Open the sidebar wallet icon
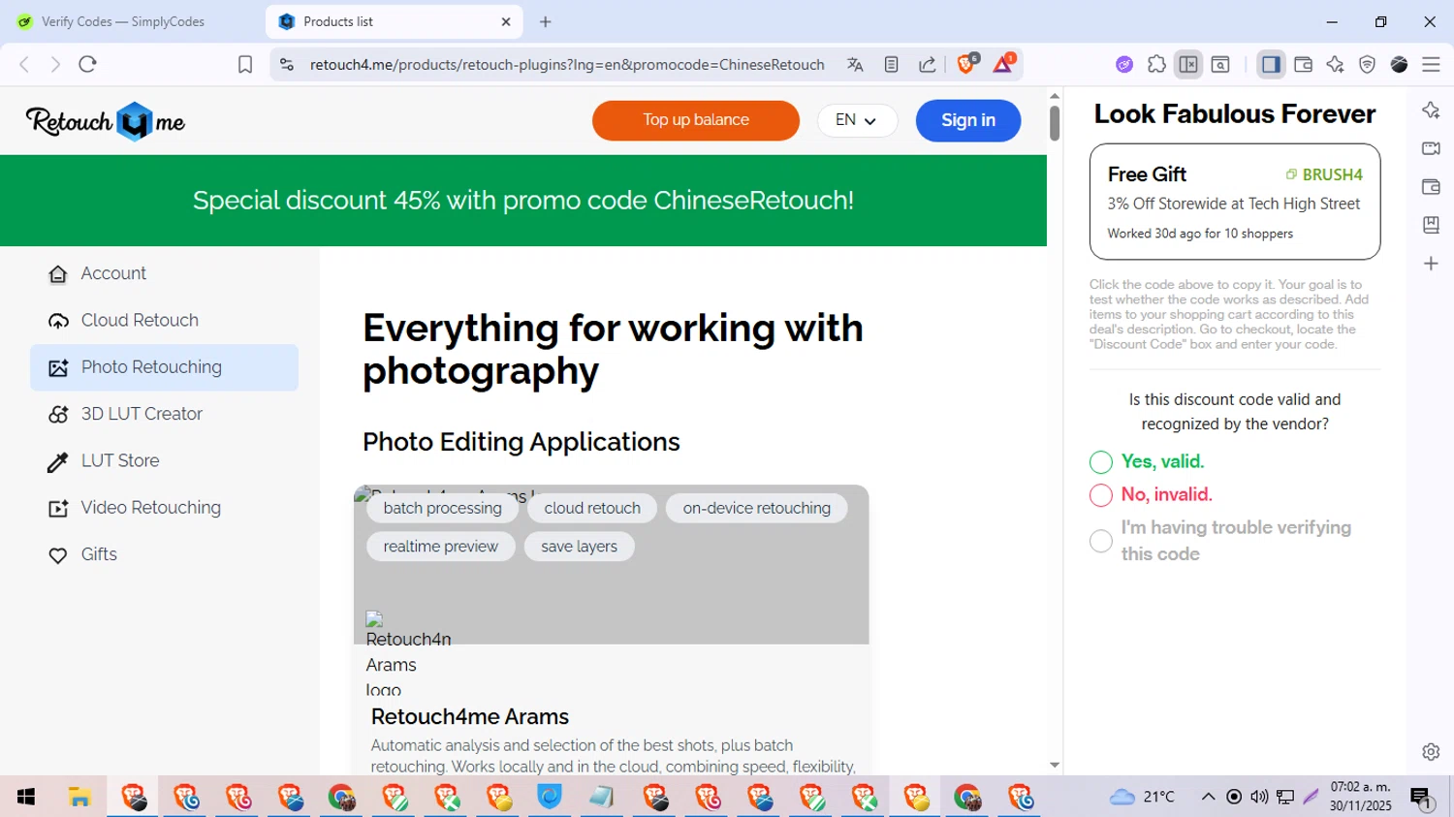 coord(1431,186)
